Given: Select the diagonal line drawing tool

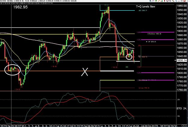Looking at the screenshot, I should 173,1.
